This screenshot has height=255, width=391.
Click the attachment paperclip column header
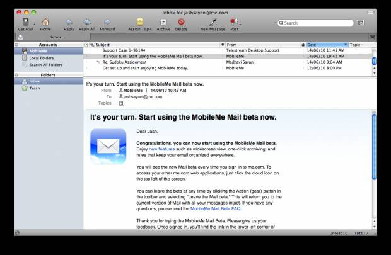click(x=92, y=45)
